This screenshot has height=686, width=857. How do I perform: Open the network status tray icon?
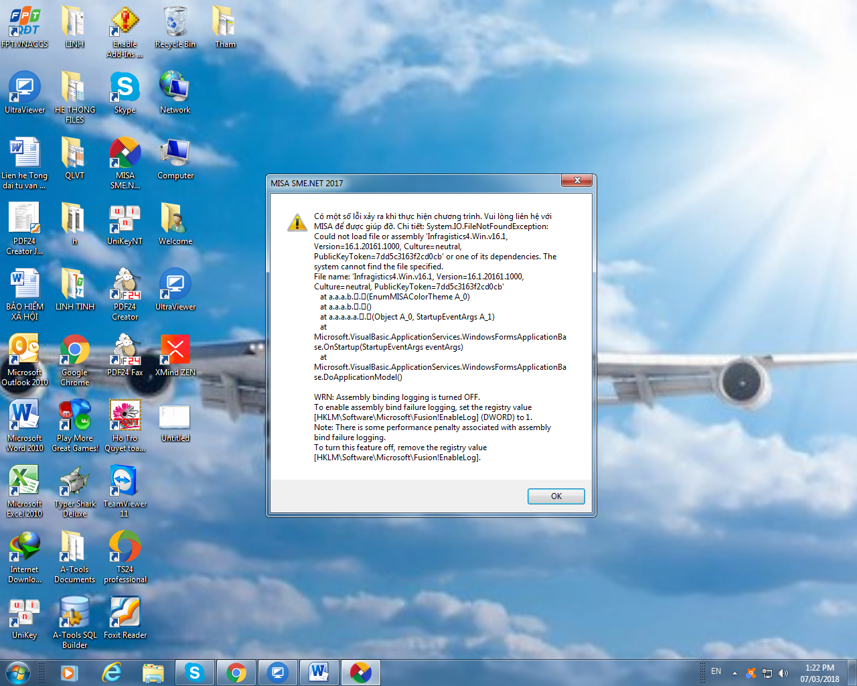click(x=767, y=673)
